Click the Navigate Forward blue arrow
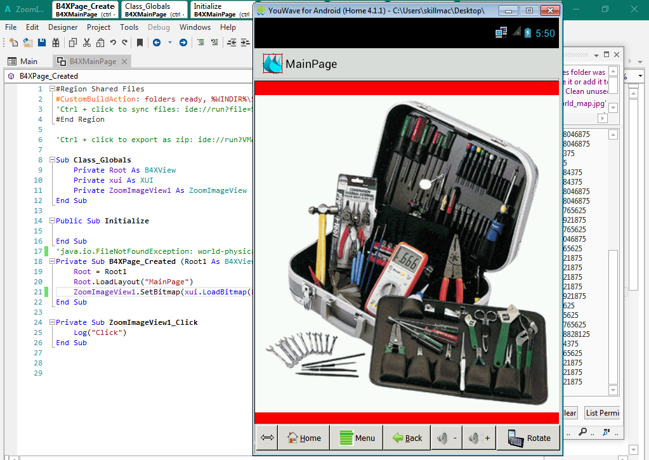649x460 pixels. click(x=183, y=43)
